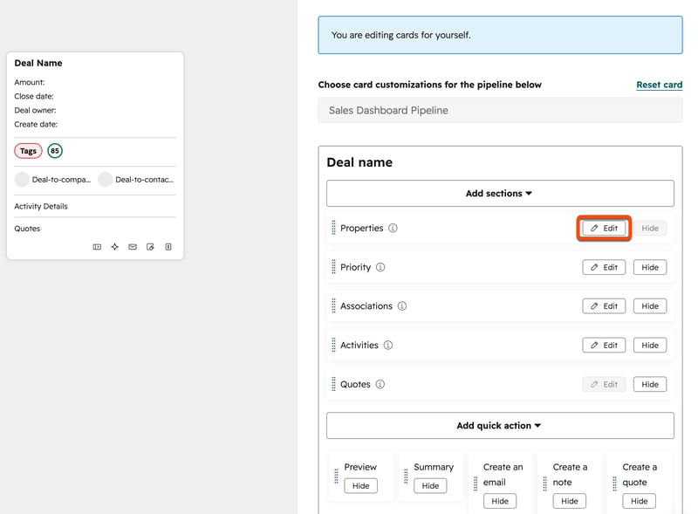Click the email envelope icon on deal card

click(133, 247)
